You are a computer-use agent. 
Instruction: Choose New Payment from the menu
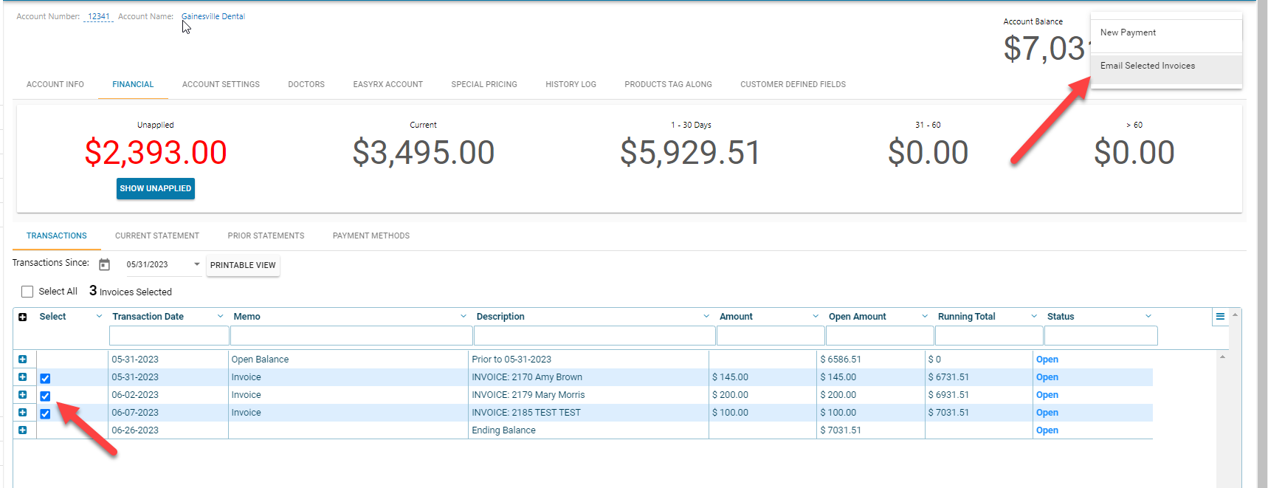pyautogui.click(x=1166, y=33)
